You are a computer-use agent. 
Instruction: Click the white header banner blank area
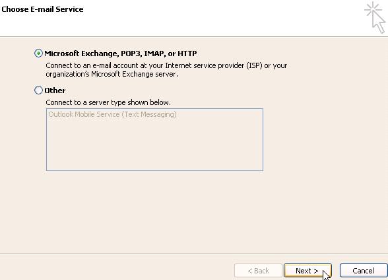[198, 22]
